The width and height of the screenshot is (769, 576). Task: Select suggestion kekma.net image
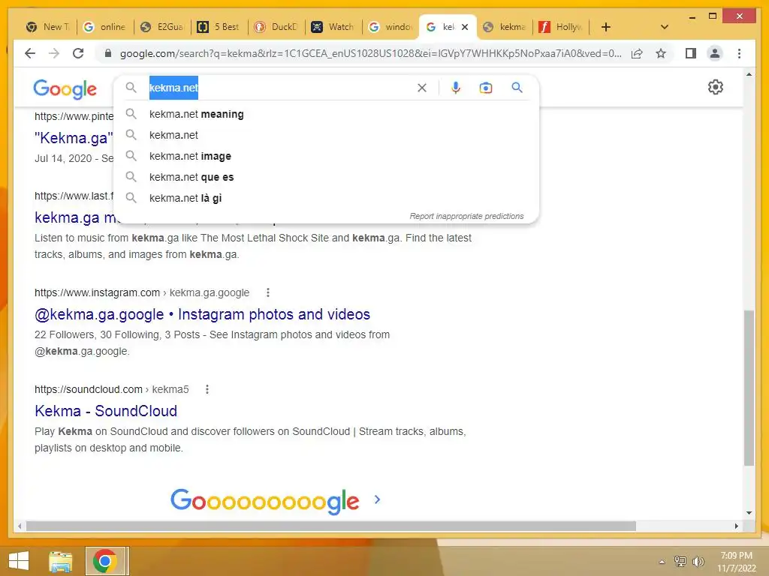326,156
